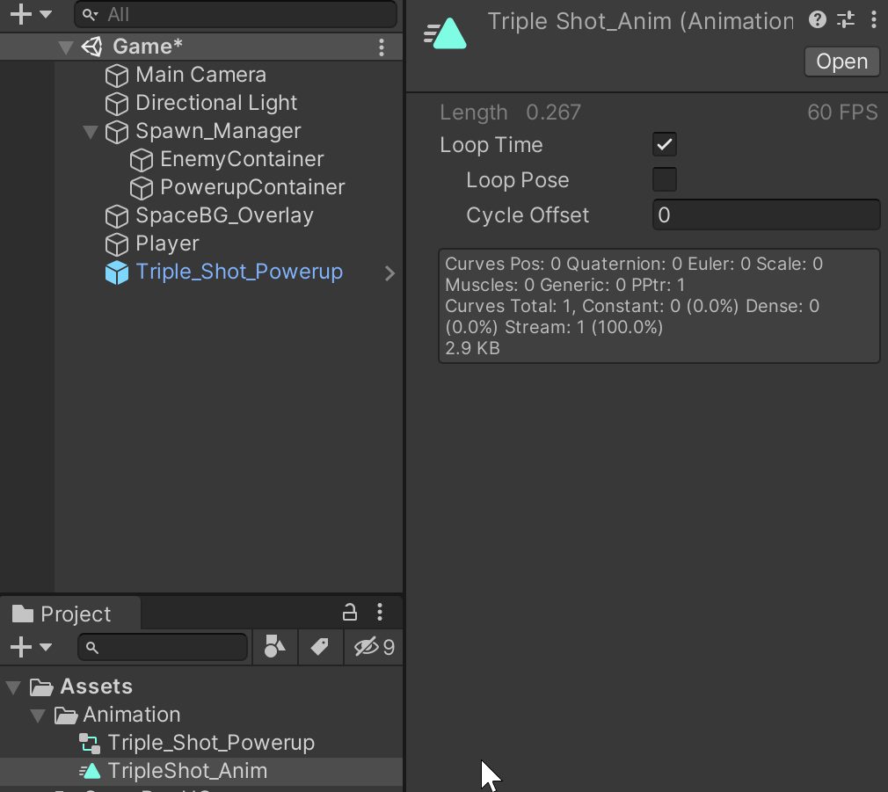Click the Open button in Inspector
The width and height of the screenshot is (888, 792).
[x=842, y=62]
